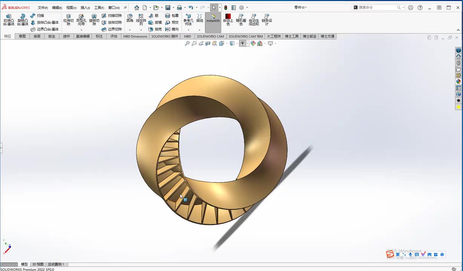Image resolution: width=463 pixels, height=271 pixels.
Task: Click Auto Color (自动上色) red icon
Action: [x=228, y=20]
